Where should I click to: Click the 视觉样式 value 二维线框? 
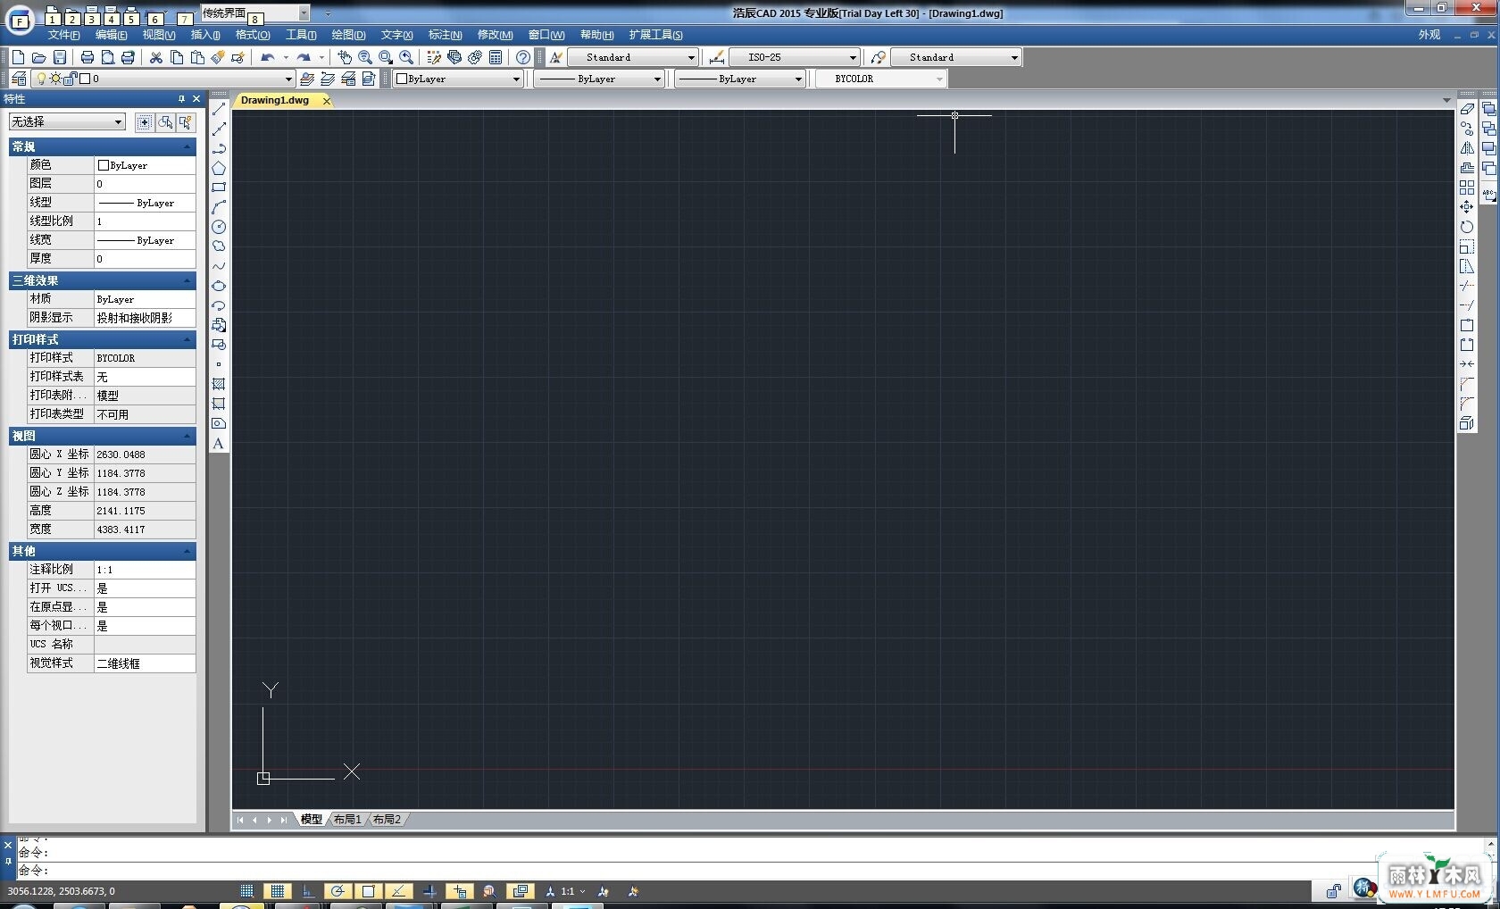click(145, 663)
